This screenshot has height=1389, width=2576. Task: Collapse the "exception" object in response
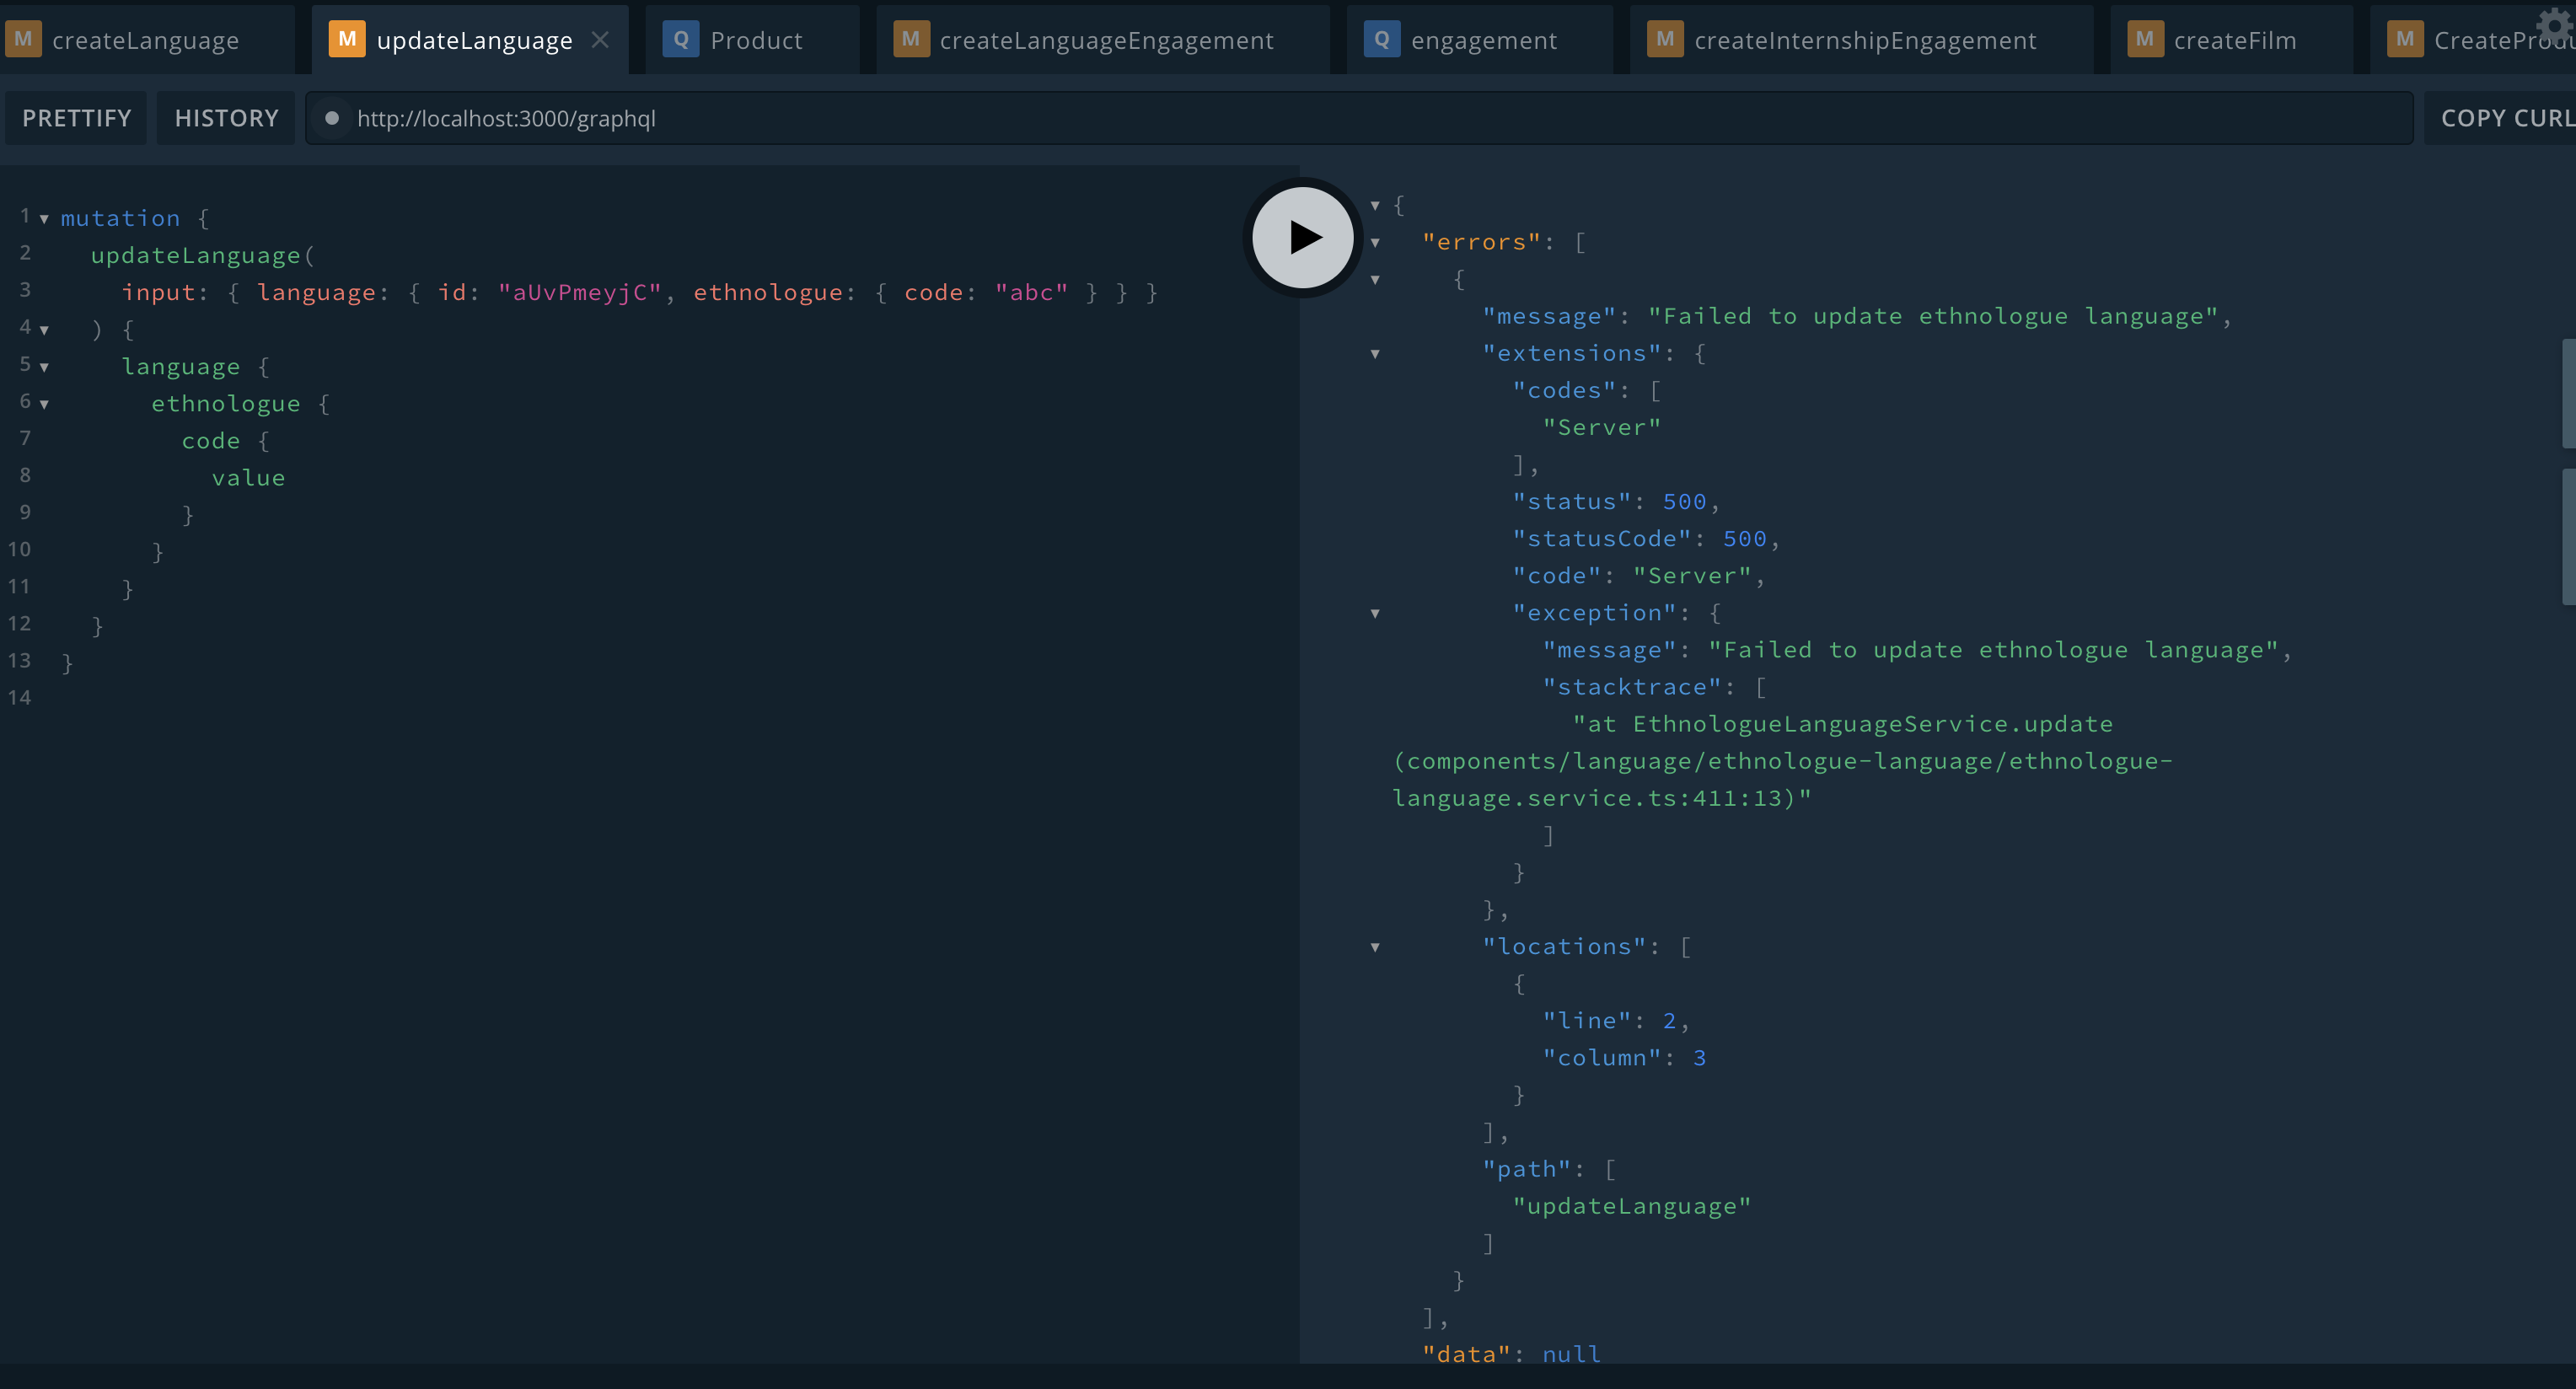1375,613
